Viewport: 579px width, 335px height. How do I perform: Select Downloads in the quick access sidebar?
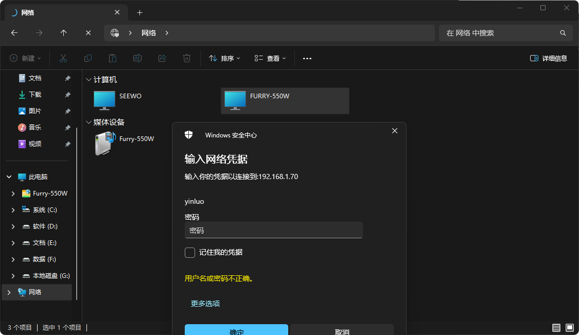tap(34, 95)
